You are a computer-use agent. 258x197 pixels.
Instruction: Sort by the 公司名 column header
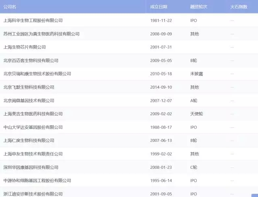click(10, 7)
